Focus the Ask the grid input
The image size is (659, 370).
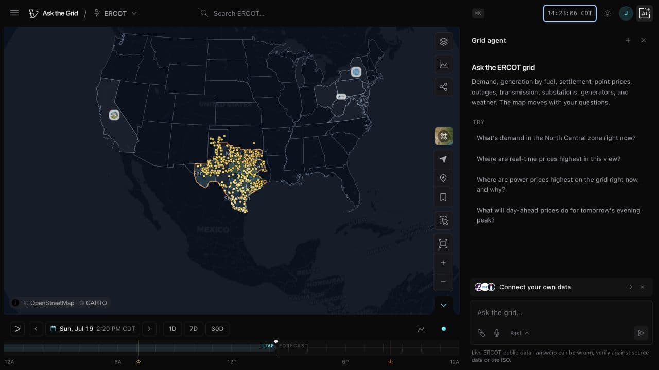[x=561, y=312]
